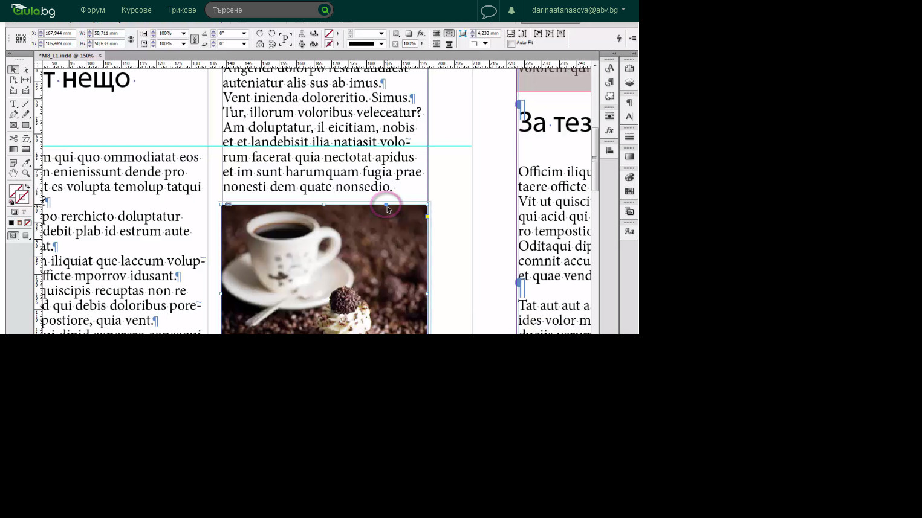Select the Zoom tool
Image resolution: width=922 pixels, height=518 pixels.
pyautogui.click(x=26, y=173)
